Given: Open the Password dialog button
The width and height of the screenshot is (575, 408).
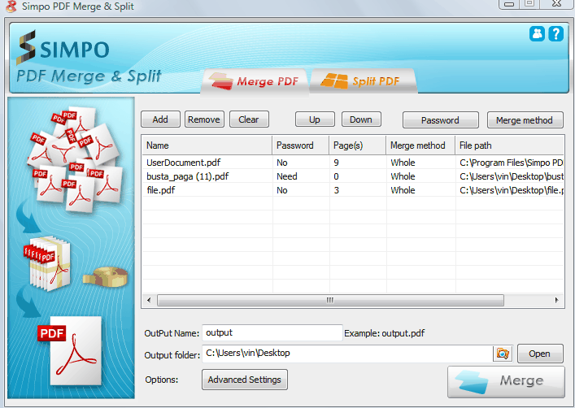Looking at the screenshot, I should tap(441, 119).
